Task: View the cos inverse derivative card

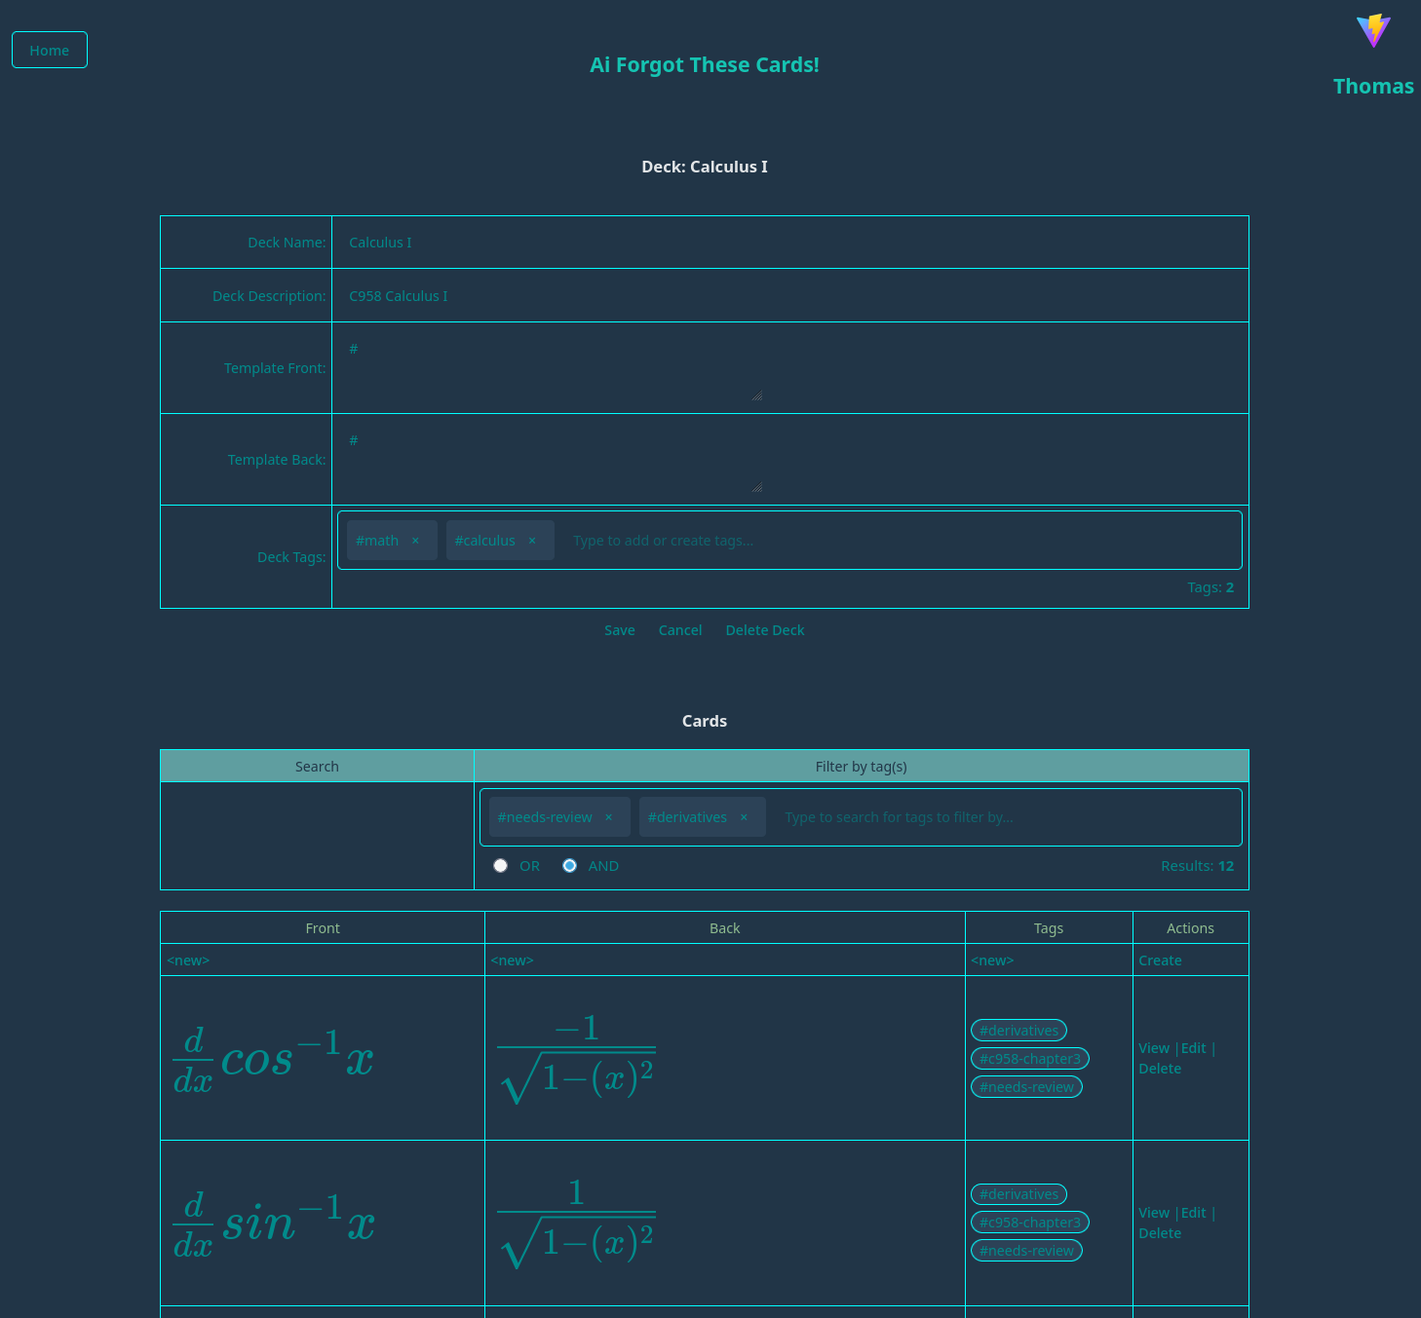Action: pos(1153,1048)
